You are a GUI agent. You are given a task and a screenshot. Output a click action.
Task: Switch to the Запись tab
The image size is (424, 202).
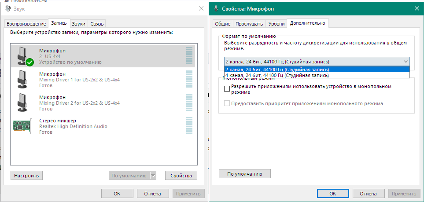(x=59, y=23)
